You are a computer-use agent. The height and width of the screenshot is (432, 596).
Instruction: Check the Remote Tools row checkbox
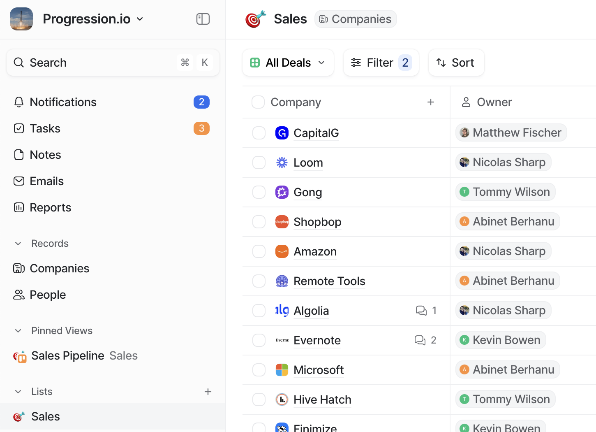click(259, 281)
